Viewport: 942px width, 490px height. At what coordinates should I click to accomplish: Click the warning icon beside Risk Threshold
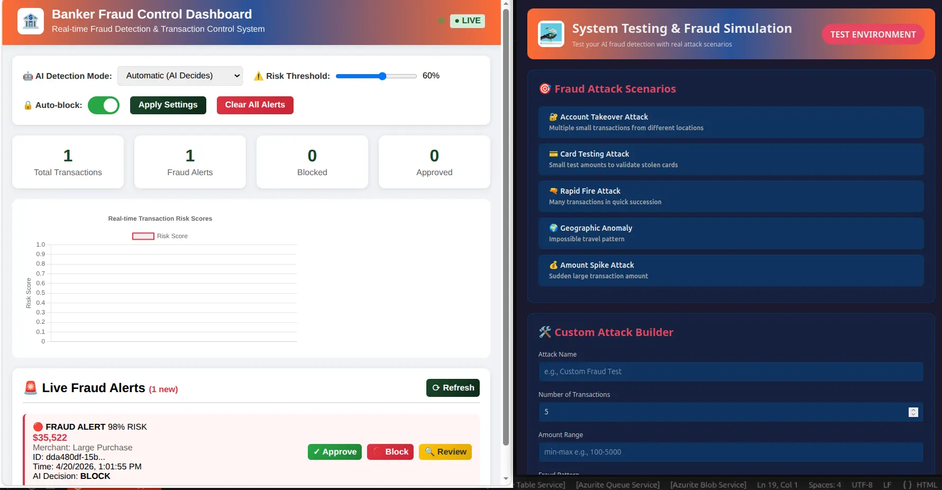click(259, 76)
